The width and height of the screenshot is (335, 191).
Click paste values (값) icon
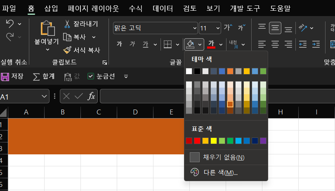68,77
